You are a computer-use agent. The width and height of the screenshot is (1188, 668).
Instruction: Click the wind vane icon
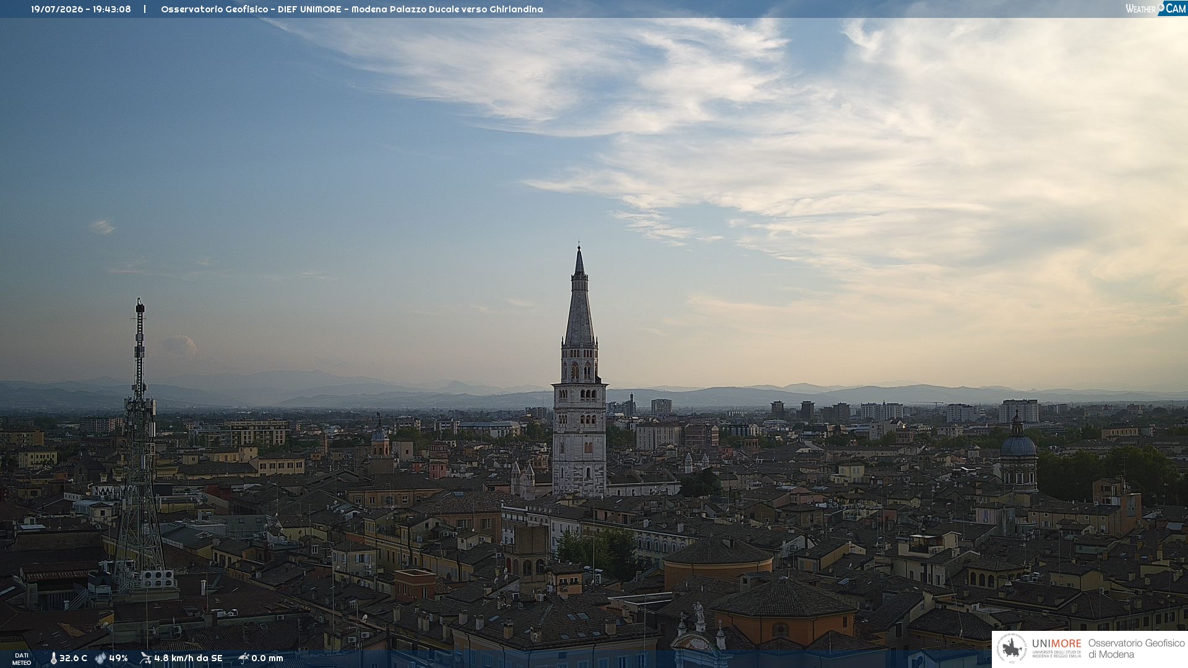(x=145, y=658)
